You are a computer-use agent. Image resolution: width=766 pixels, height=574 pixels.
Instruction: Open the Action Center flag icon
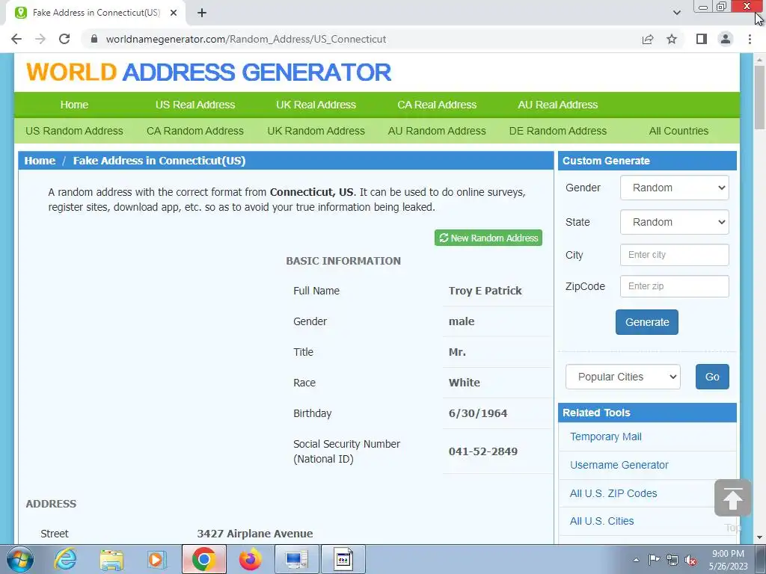coord(654,560)
